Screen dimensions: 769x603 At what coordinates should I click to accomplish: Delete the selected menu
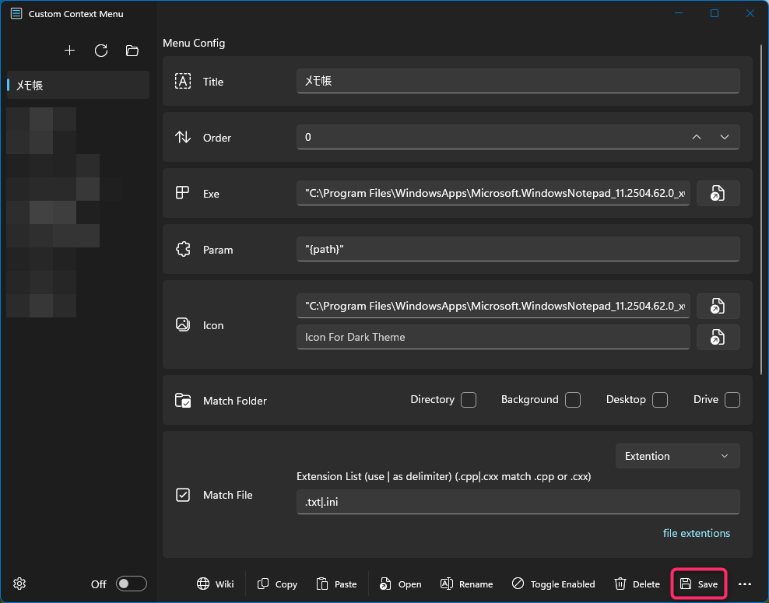637,584
